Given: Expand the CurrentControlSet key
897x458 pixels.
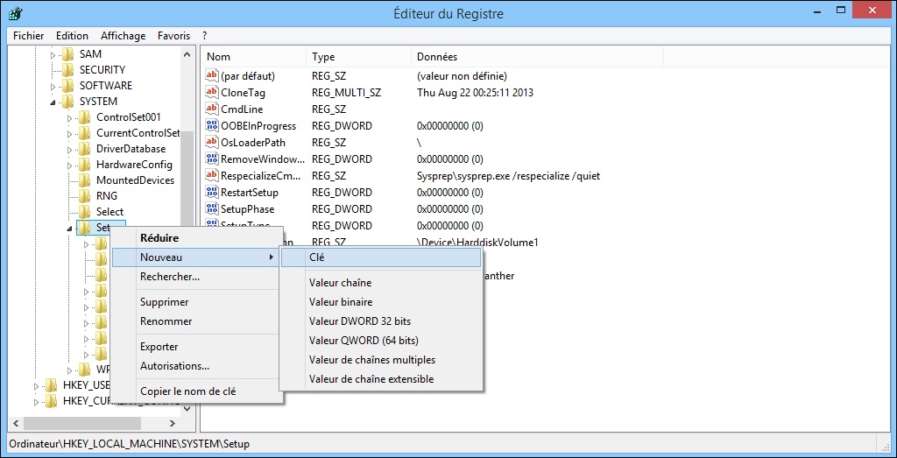Looking at the screenshot, I should click(x=70, y=134).
